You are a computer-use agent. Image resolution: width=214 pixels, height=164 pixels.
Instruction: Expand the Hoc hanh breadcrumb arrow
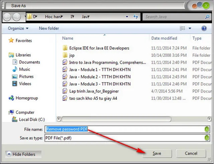[62, 17]
